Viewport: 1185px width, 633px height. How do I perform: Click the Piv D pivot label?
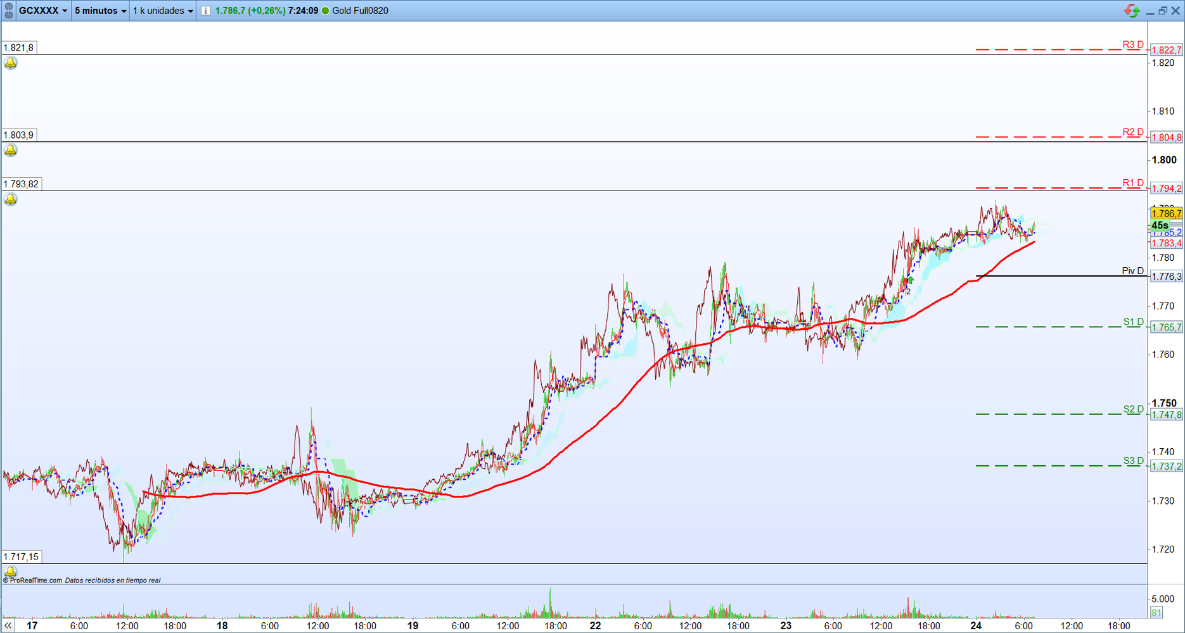point(1133,271)
